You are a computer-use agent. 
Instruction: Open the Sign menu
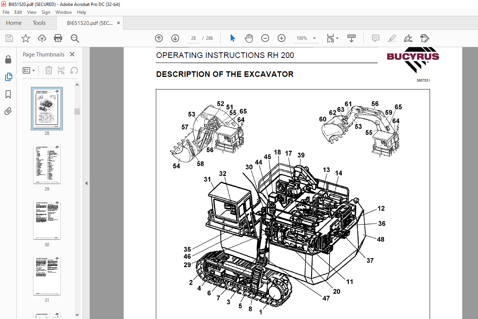coord(46,12)
